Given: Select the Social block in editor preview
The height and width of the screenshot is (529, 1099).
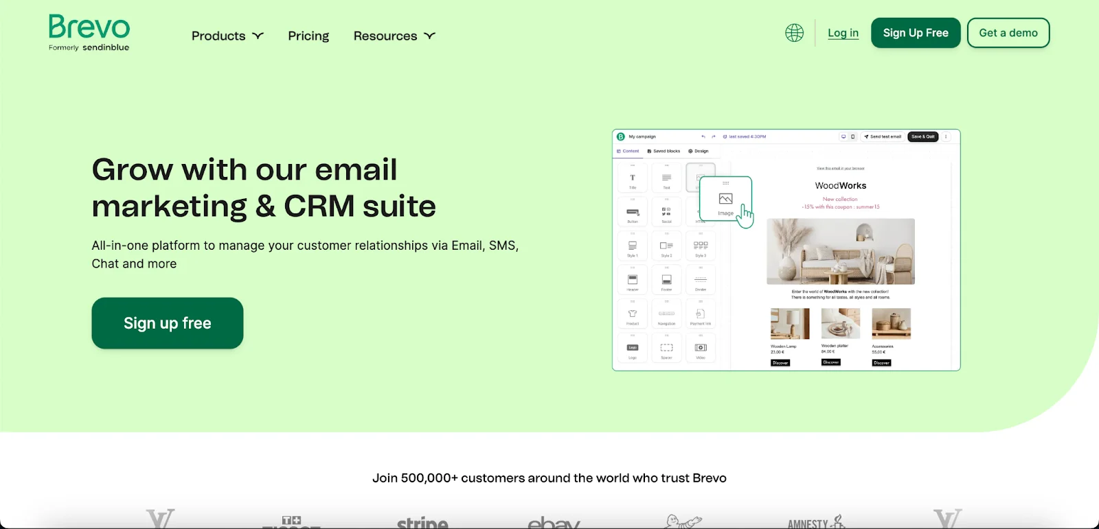Looking at the screenshot, I should pyautogui.click(x=666, y=212).
